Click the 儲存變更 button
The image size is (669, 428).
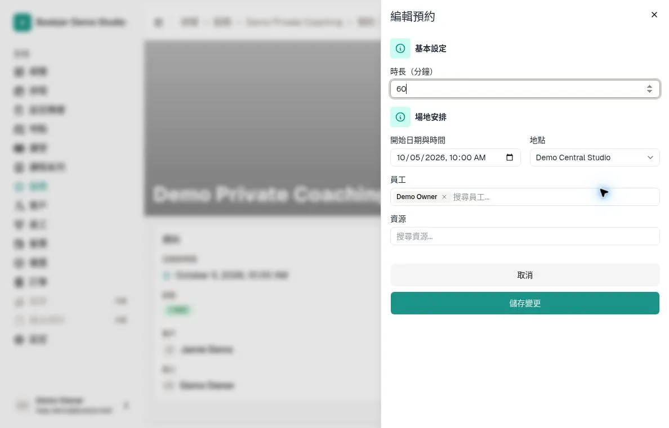(525, 303)
